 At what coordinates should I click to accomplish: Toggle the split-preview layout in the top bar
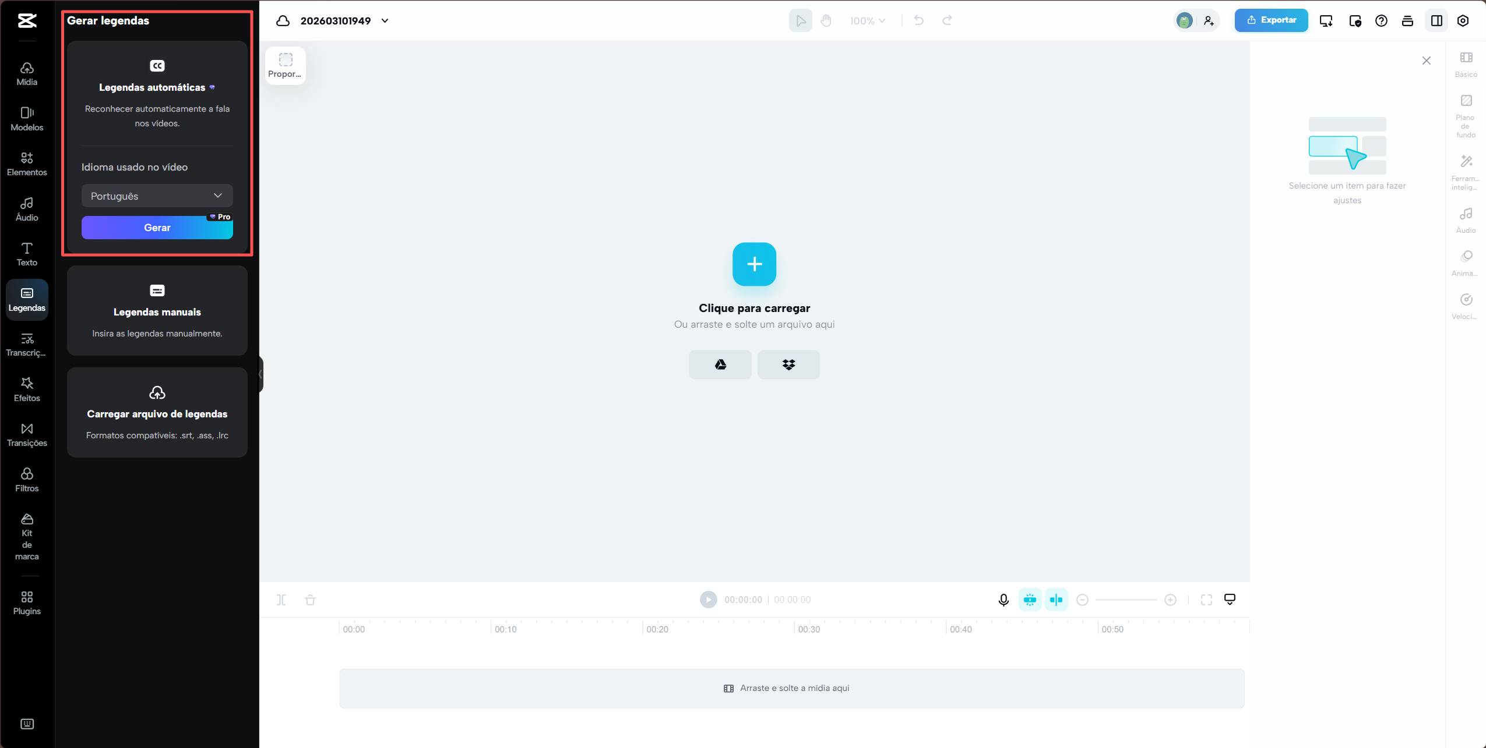tap(1436, 20)
